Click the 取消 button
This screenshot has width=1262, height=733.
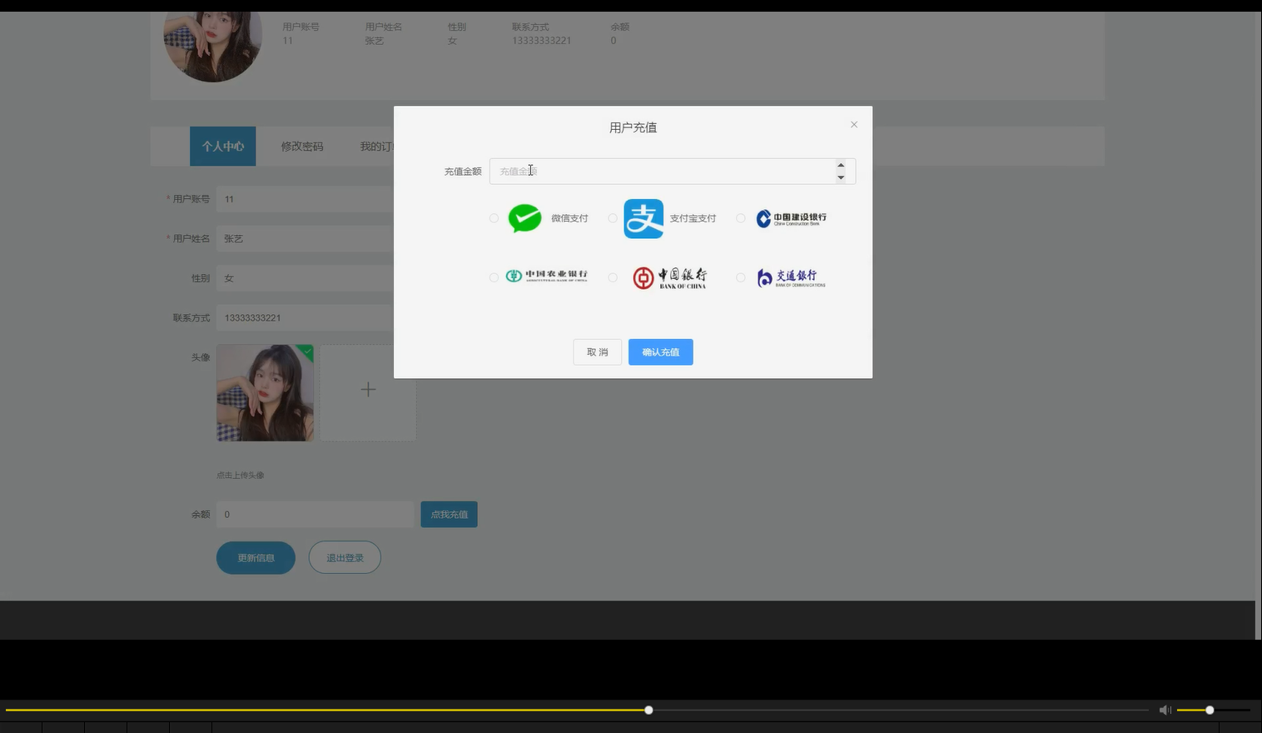pos(597,352)
